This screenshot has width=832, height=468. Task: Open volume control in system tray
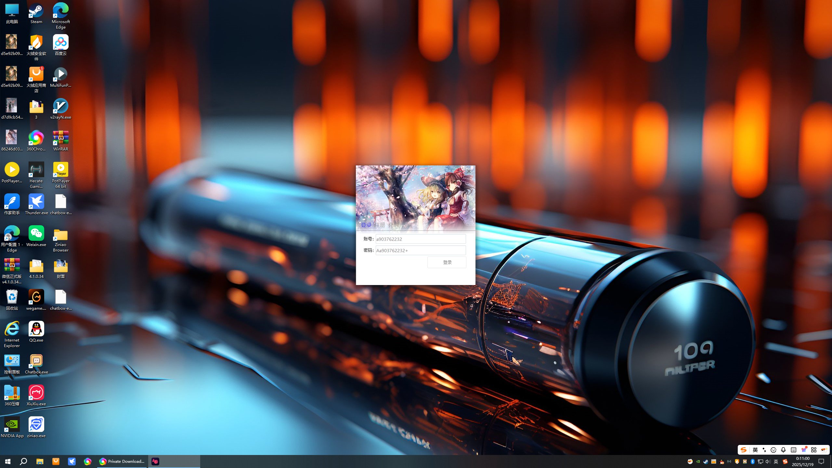pyautogui.click(x=768, y=461)
